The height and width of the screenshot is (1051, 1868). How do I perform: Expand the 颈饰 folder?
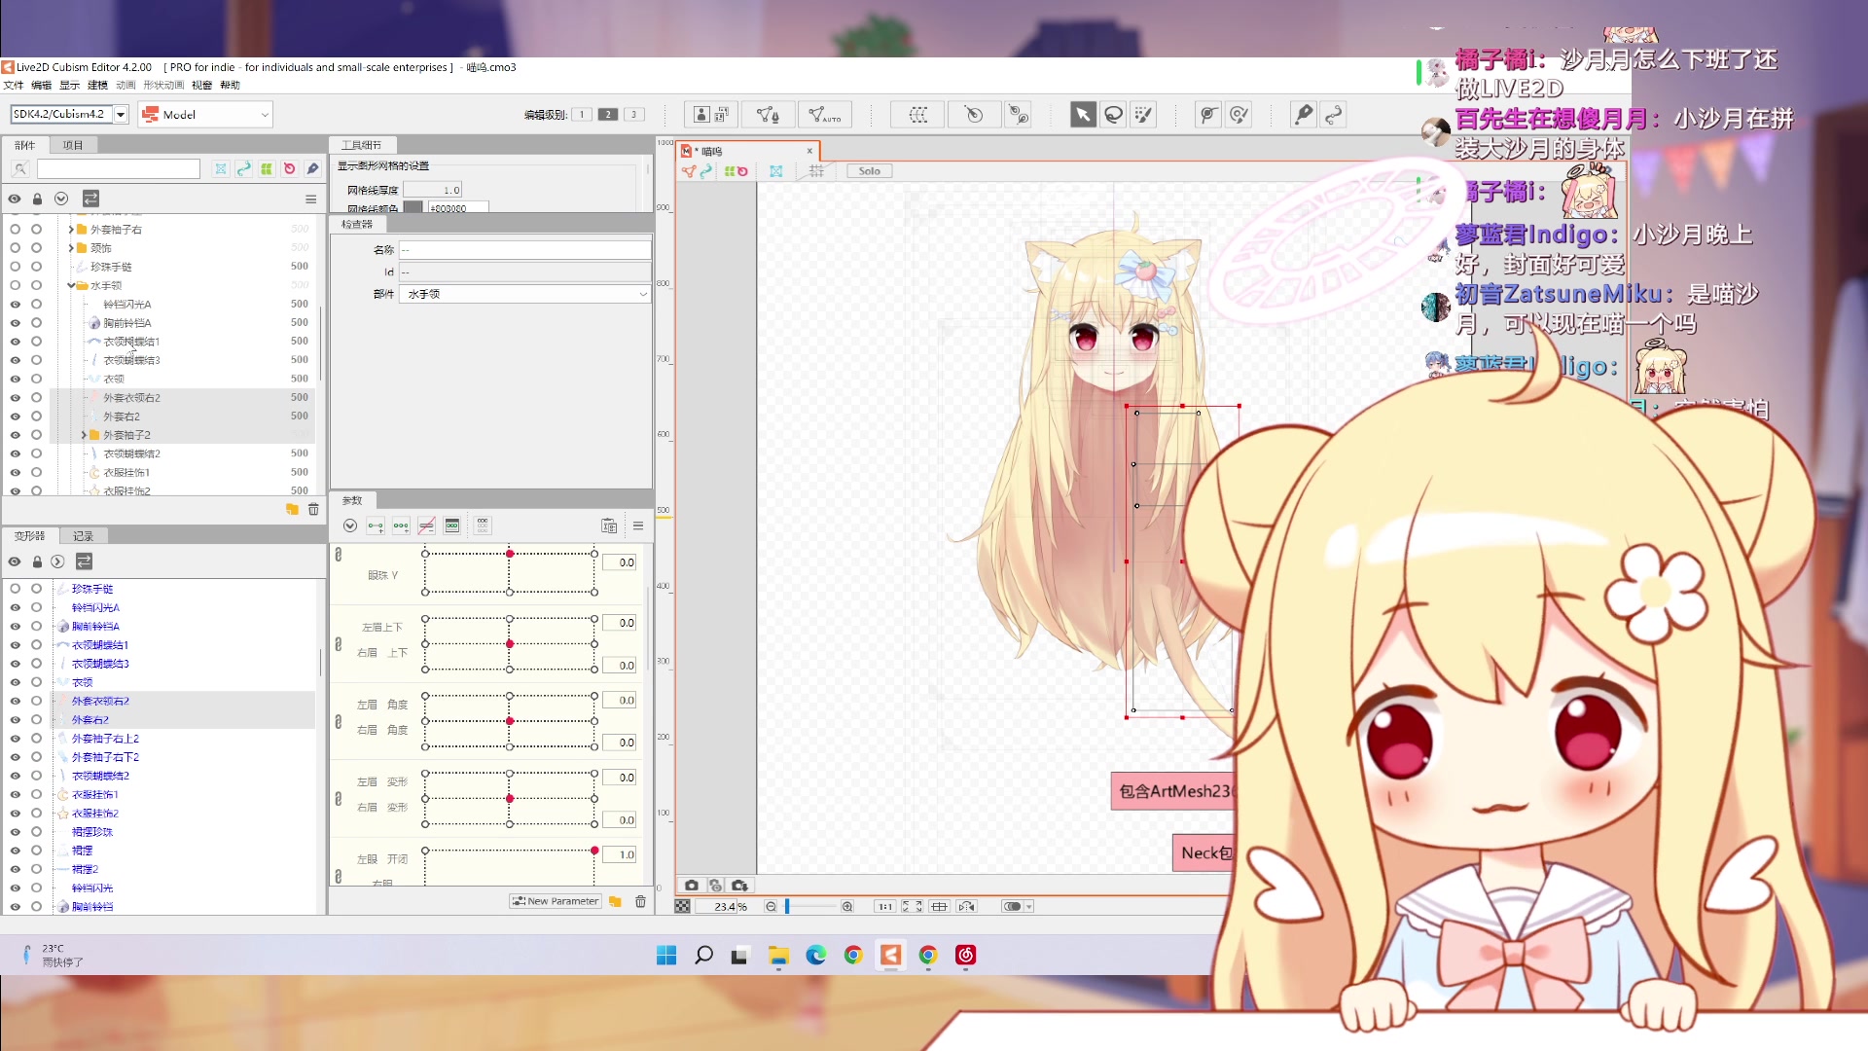(71, 248)
